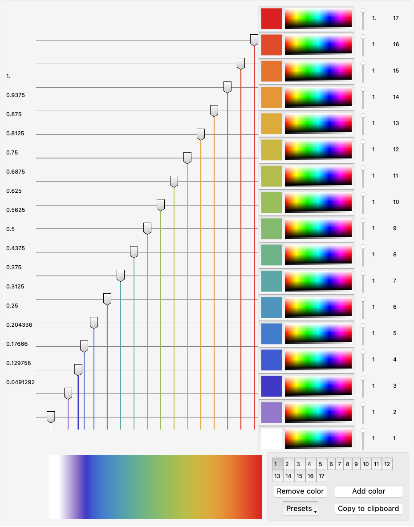Choose color index tab 17
414x527 pixels.
[x=321, y=476]
